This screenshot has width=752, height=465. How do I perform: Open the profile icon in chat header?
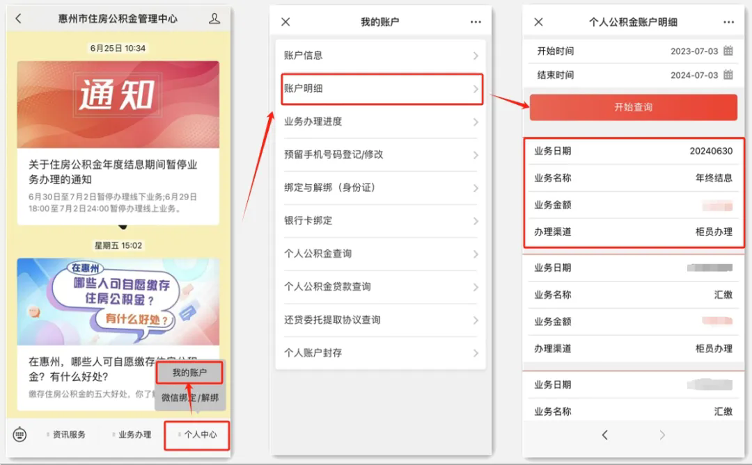(x=214, y=19)
